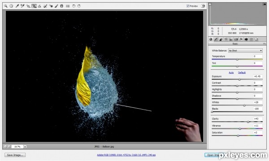Viewport: 269px width, 161px height.
Task: Toggle full screen mode icon
Action: pos(203,6)
